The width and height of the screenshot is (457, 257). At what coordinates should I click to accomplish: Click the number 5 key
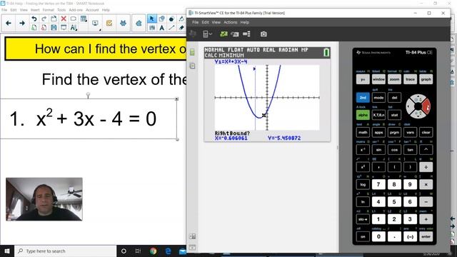[x=394, y=201]
